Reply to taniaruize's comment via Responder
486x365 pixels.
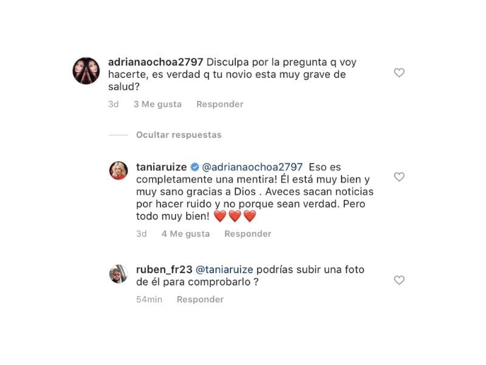point(248,234)
